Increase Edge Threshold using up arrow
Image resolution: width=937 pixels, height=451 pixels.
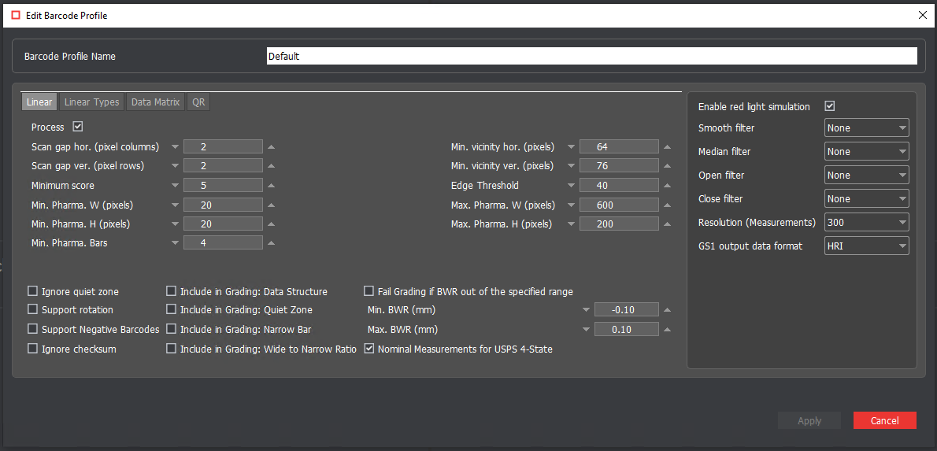pos(667,186)
